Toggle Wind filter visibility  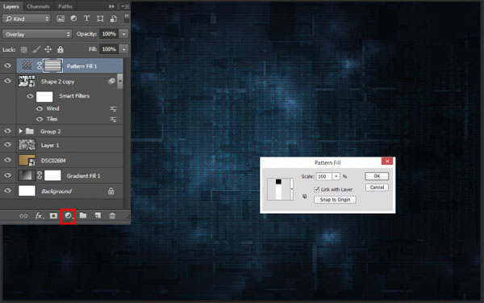(40, 109)
